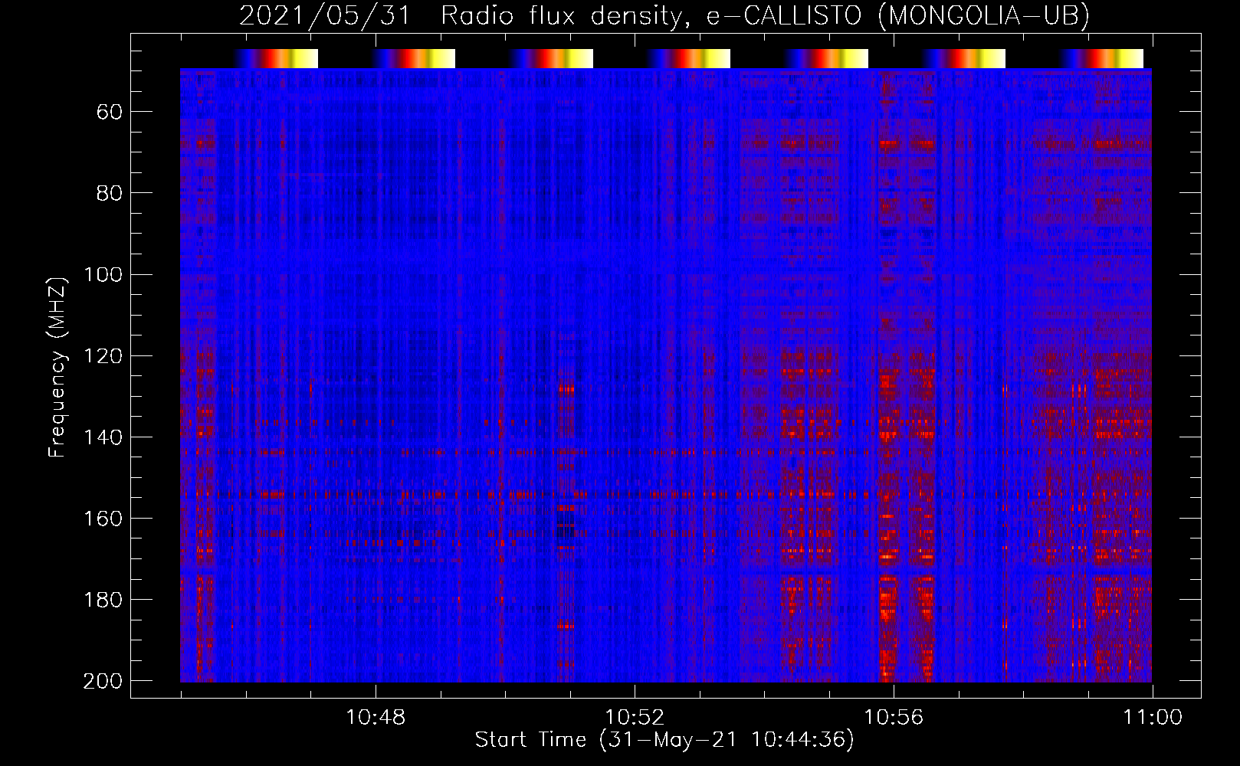Click the 180 frequency tick label
Viewport: 1240px width, 766px height.
tap(103, 599)
